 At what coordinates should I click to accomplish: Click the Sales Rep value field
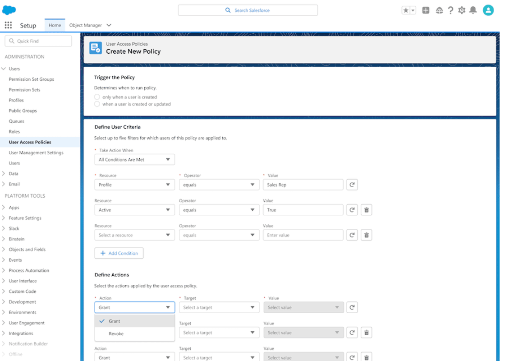(303, 185)
